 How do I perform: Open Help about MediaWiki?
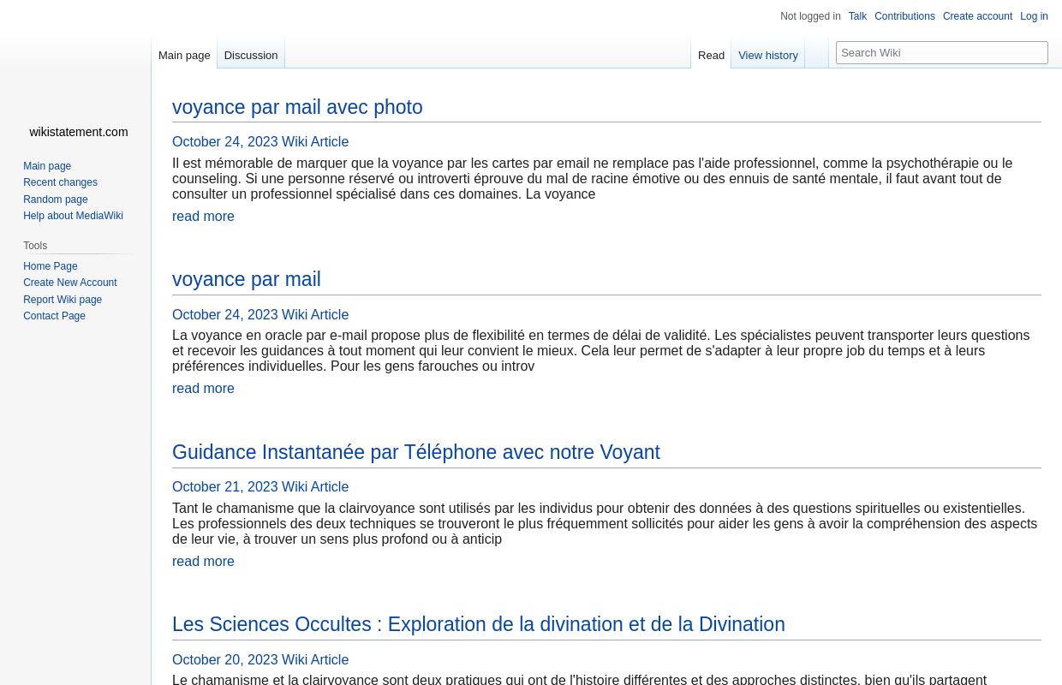[x=73, y=216]
